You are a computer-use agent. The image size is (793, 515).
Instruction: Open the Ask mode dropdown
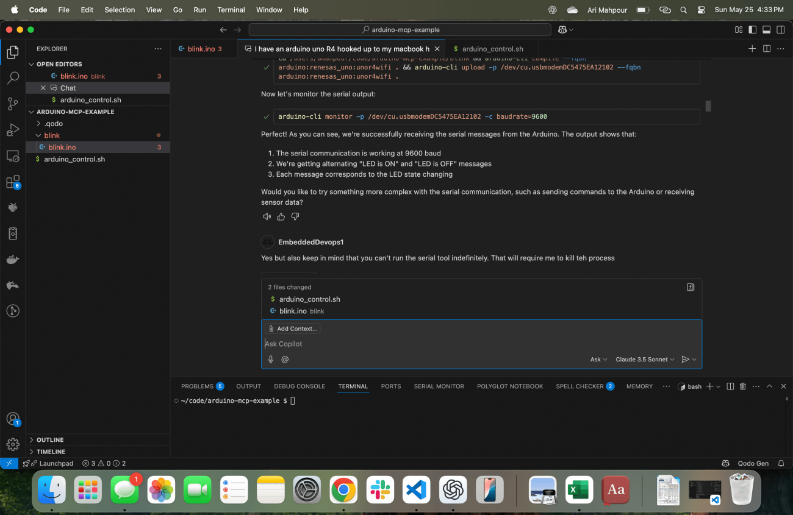(598, 360)
